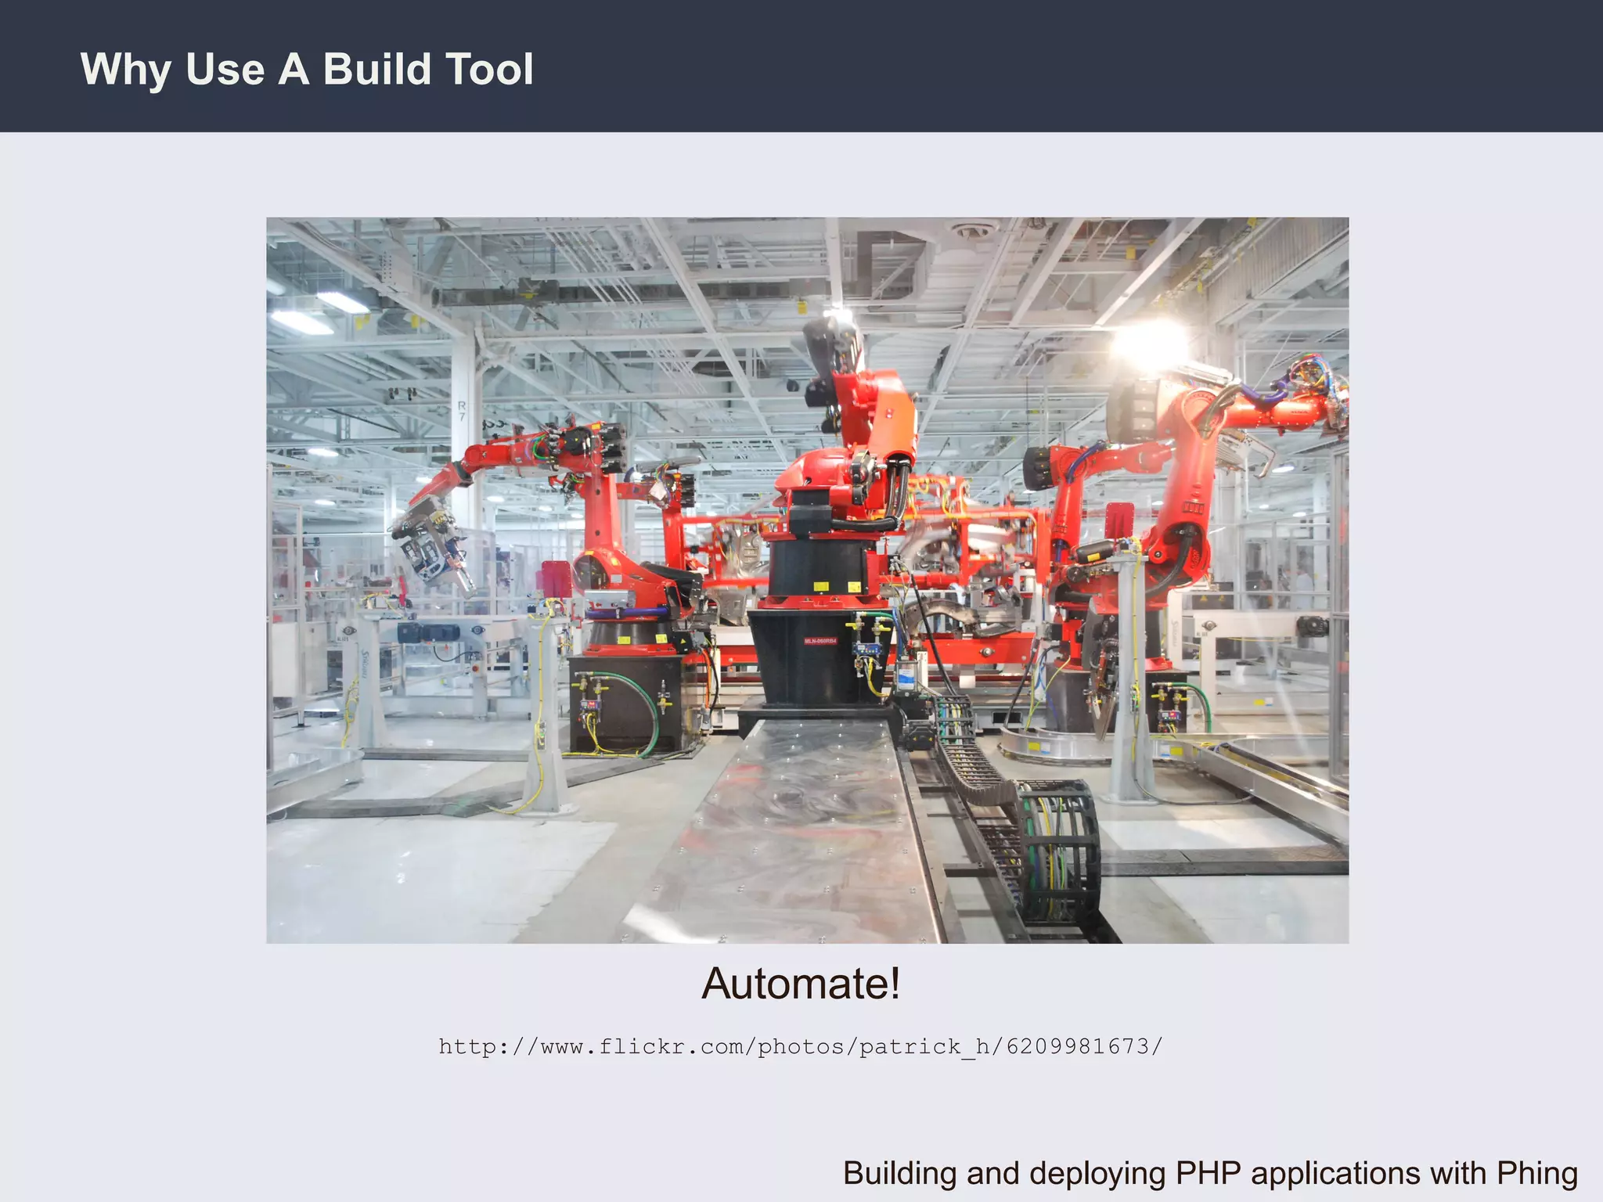The image size is (1603, 1202).
Task: Click the word 'Phing' in the footer
Action: pyautogui.click(x=1536, y=1173)
